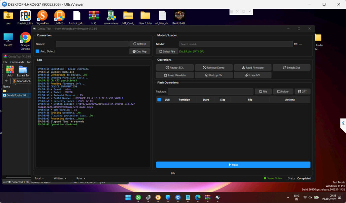Toggle the Auto Detect checkbox

[x=38, y=51]
